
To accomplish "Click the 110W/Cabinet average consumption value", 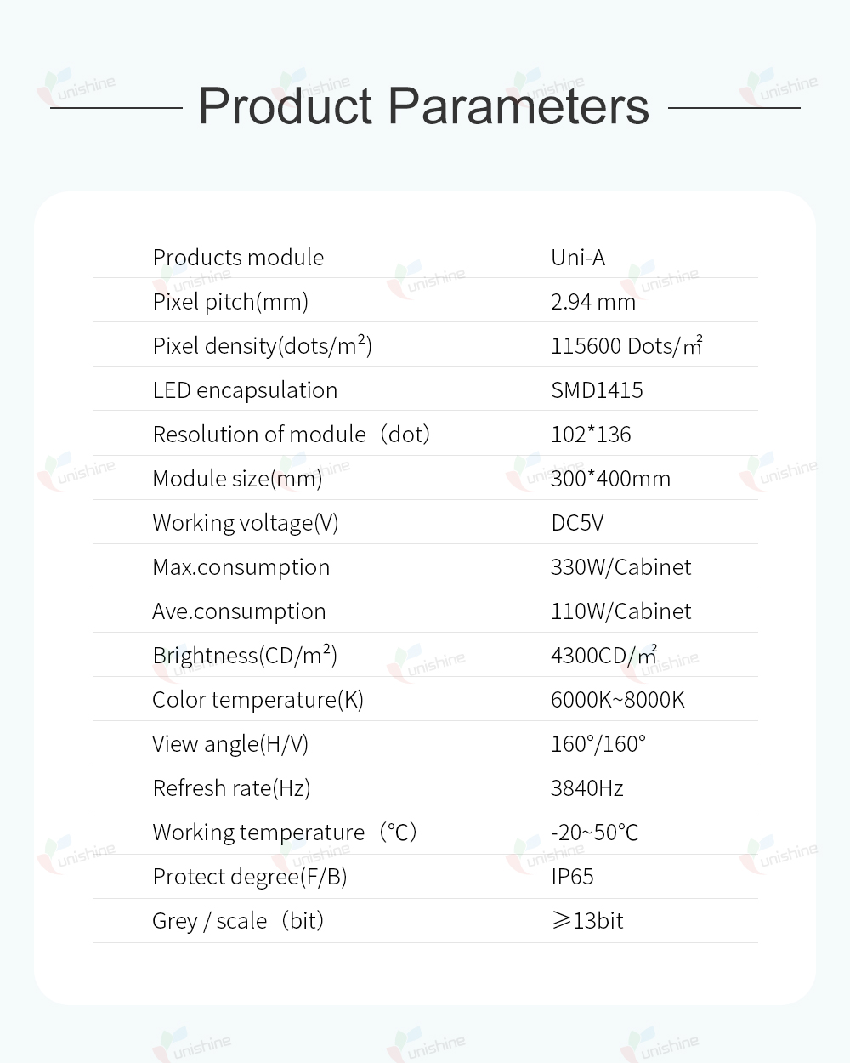I will point(620,611).
